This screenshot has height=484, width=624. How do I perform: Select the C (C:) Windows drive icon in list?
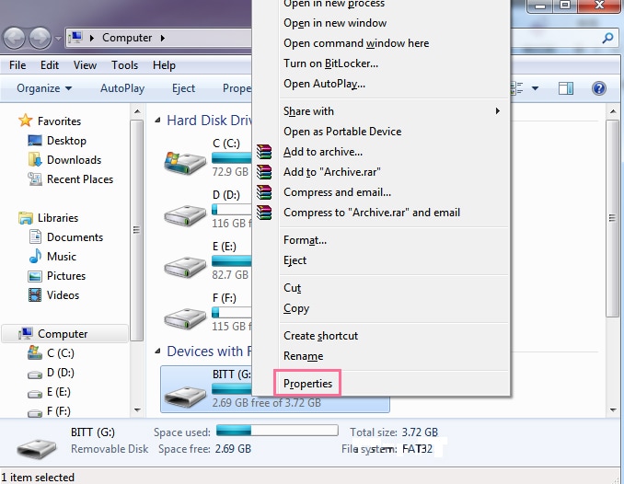coord(185,162)
